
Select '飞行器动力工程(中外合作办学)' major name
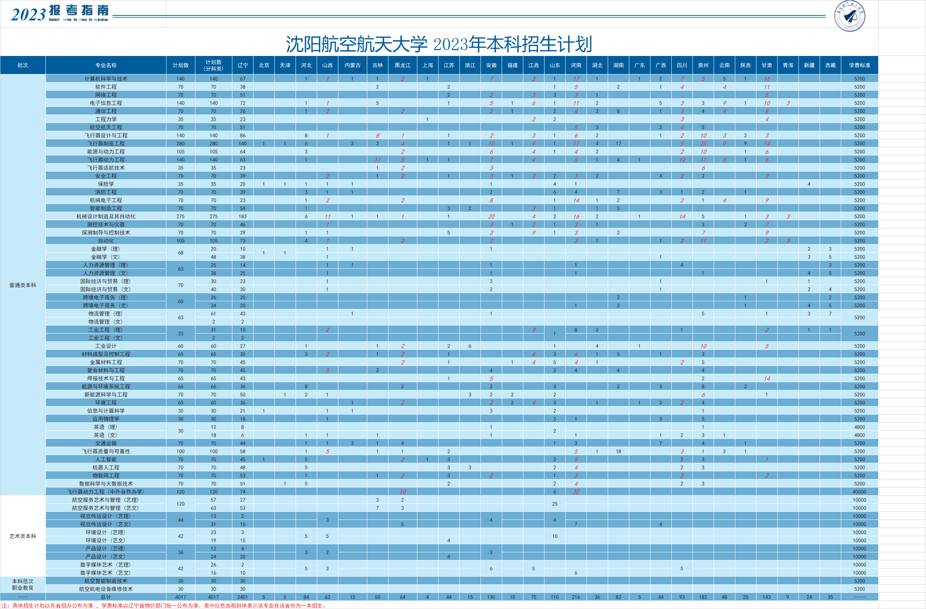click(x=106, y=492)
